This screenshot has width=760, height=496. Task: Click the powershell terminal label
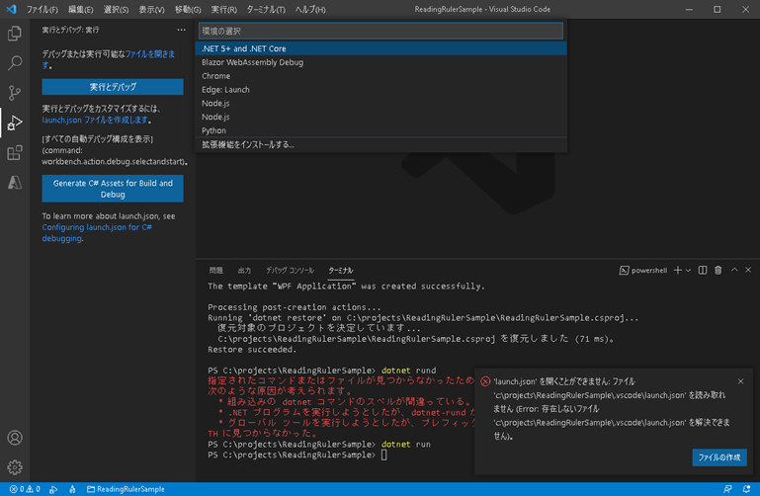point(643,271)
